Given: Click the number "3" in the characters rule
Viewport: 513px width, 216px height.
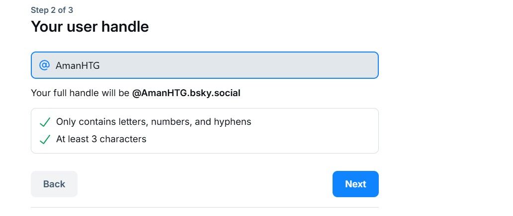Looking at the screenshot, I should click(94, 139).
